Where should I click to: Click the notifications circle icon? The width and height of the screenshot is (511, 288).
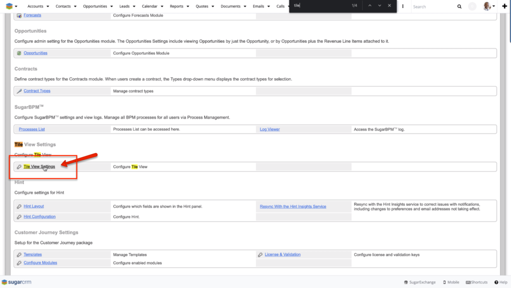472,6
